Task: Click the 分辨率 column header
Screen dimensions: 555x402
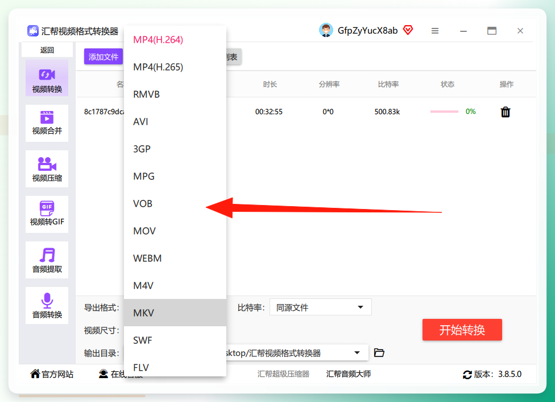Action: click(329, 84)
